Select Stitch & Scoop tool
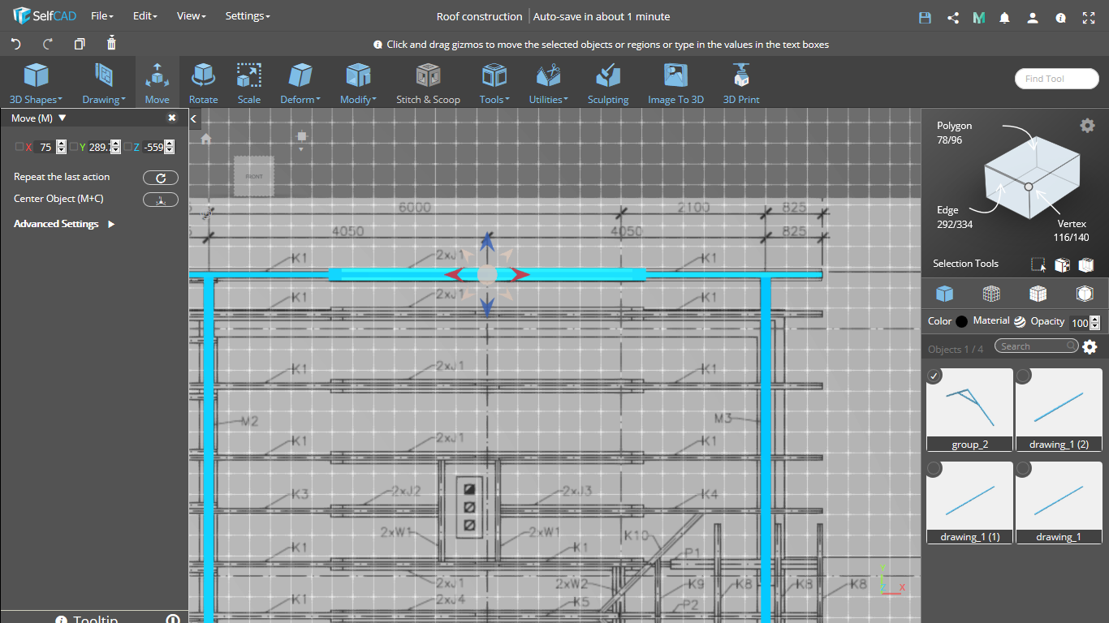Screen dimensions: 1109x623 pos(428,84)
